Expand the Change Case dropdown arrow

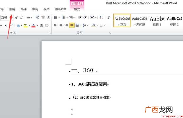(32, 18)
